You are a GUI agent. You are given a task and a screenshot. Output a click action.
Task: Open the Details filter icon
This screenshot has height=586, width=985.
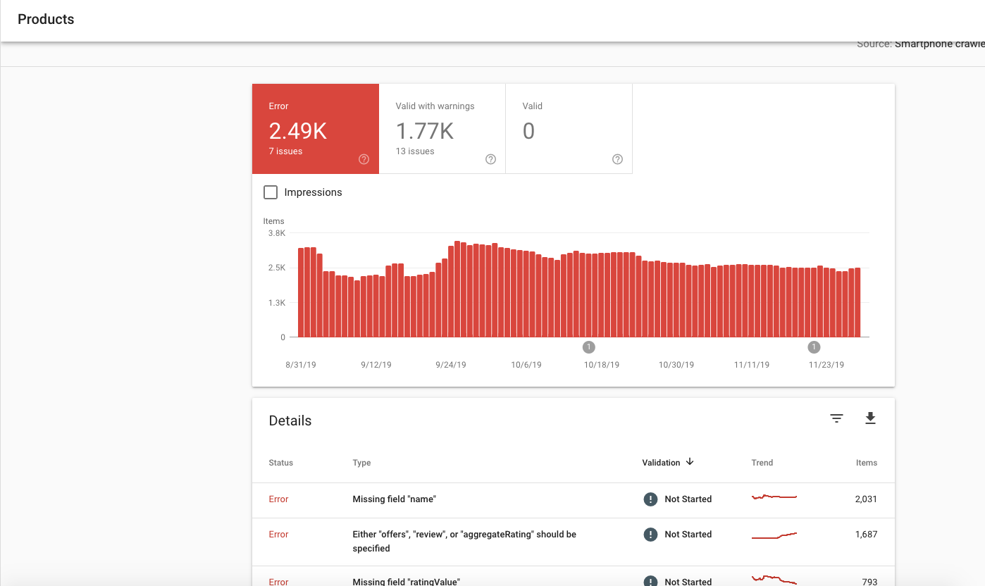pyautogui.click(x=836, y=418)
